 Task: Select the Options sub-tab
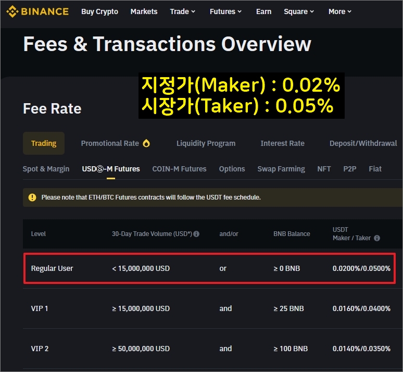(232, 169)
